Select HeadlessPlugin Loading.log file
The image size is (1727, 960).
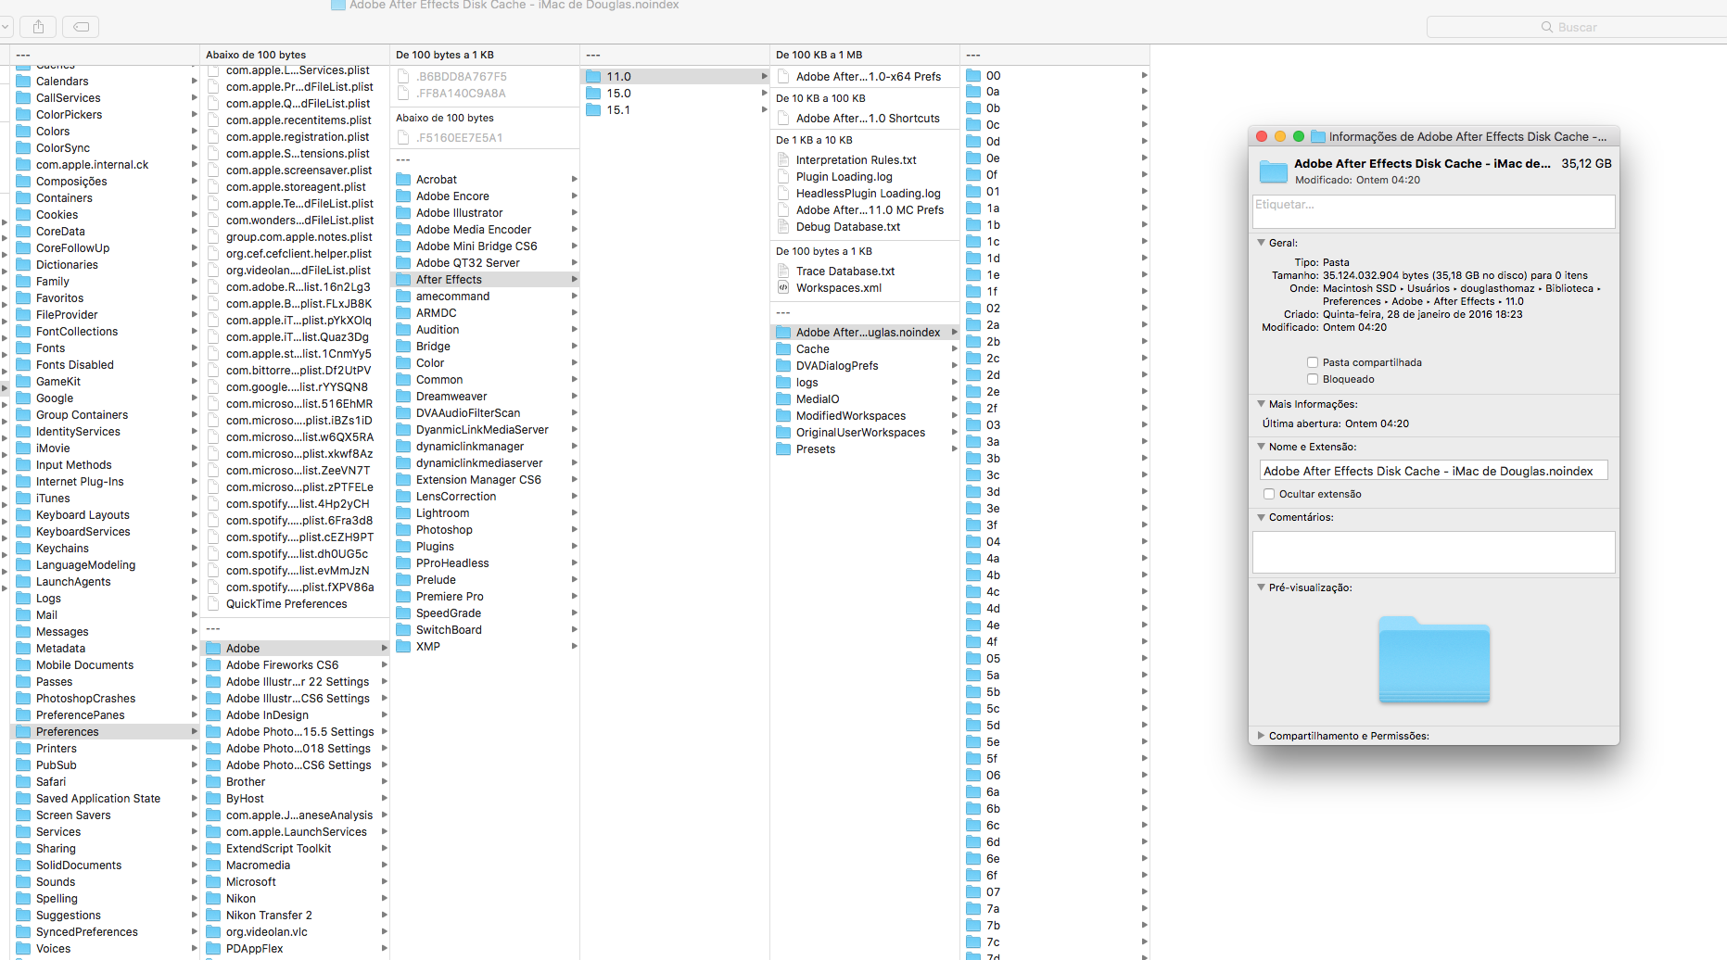click(864, 194)
